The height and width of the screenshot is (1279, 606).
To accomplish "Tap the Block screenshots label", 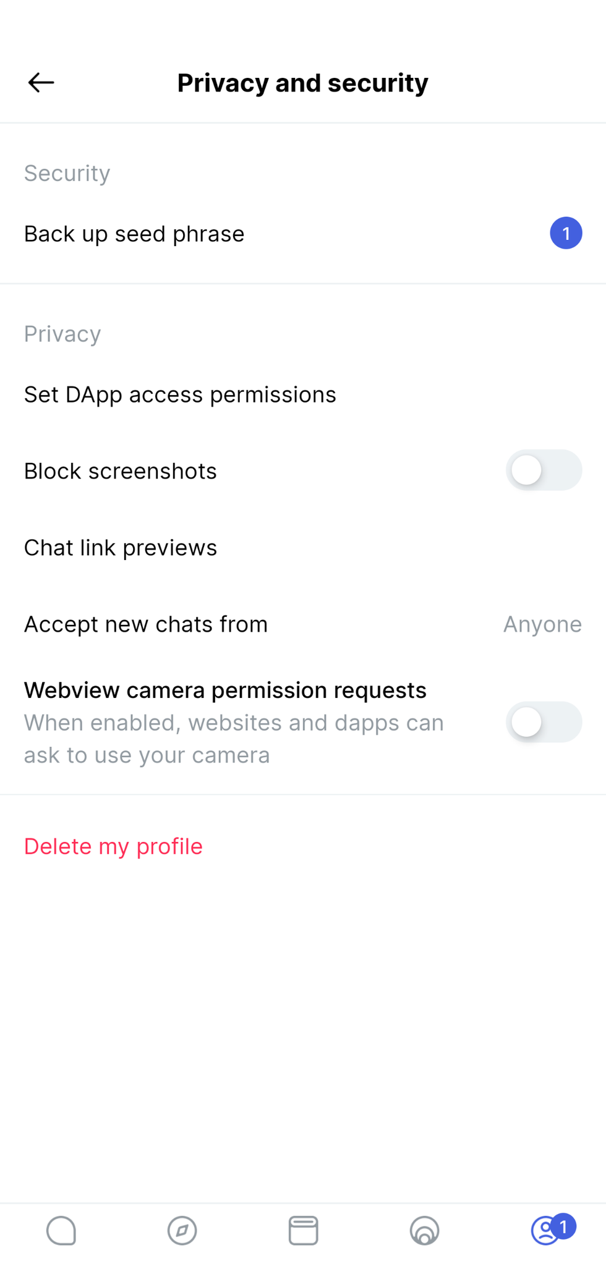I will click(x=121, y=471).
